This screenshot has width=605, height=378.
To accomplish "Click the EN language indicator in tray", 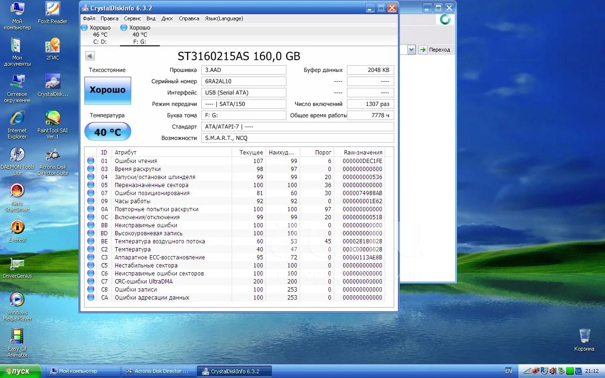I will click(509, 371).
